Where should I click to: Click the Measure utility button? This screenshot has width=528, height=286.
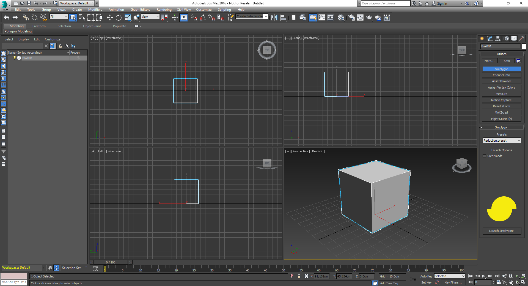[501, 94]
